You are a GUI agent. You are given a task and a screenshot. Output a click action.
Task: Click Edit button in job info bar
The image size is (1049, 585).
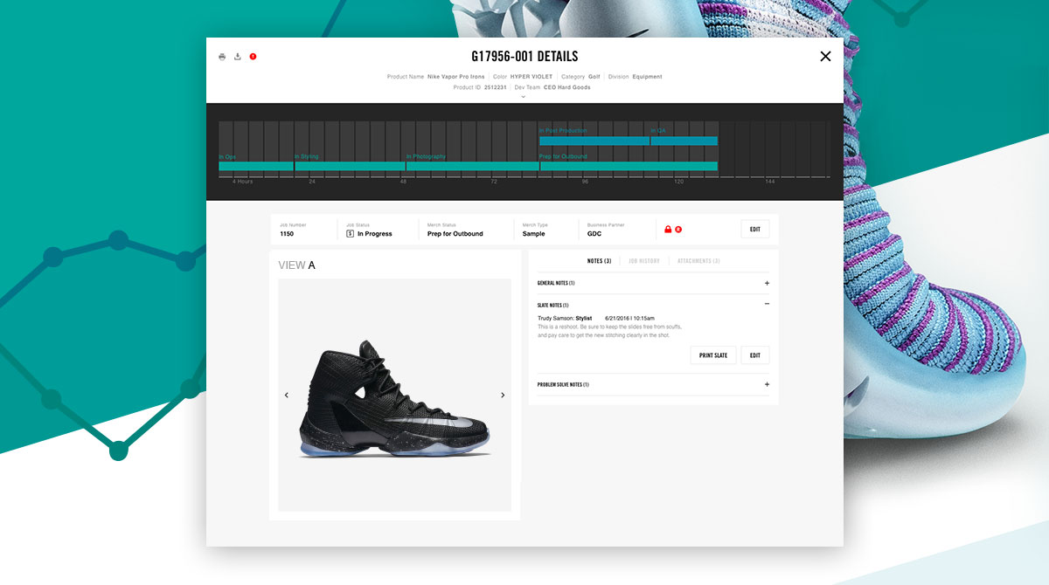[x=755, y=230]
